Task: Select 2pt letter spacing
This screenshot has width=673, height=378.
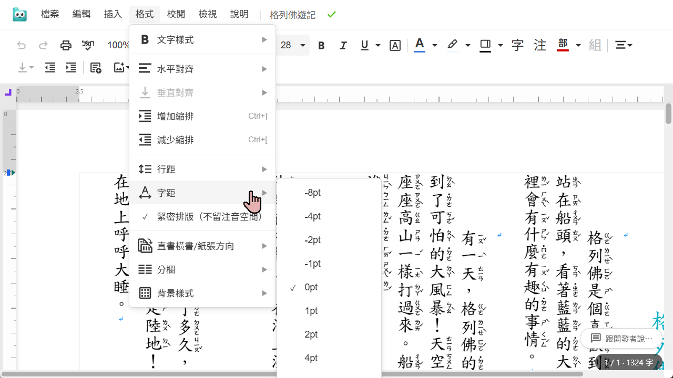Action: [x=329, y=334]
